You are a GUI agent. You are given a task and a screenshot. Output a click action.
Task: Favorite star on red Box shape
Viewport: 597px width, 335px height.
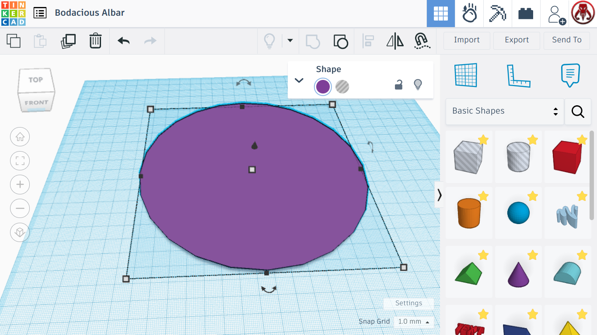coord(582,140)
